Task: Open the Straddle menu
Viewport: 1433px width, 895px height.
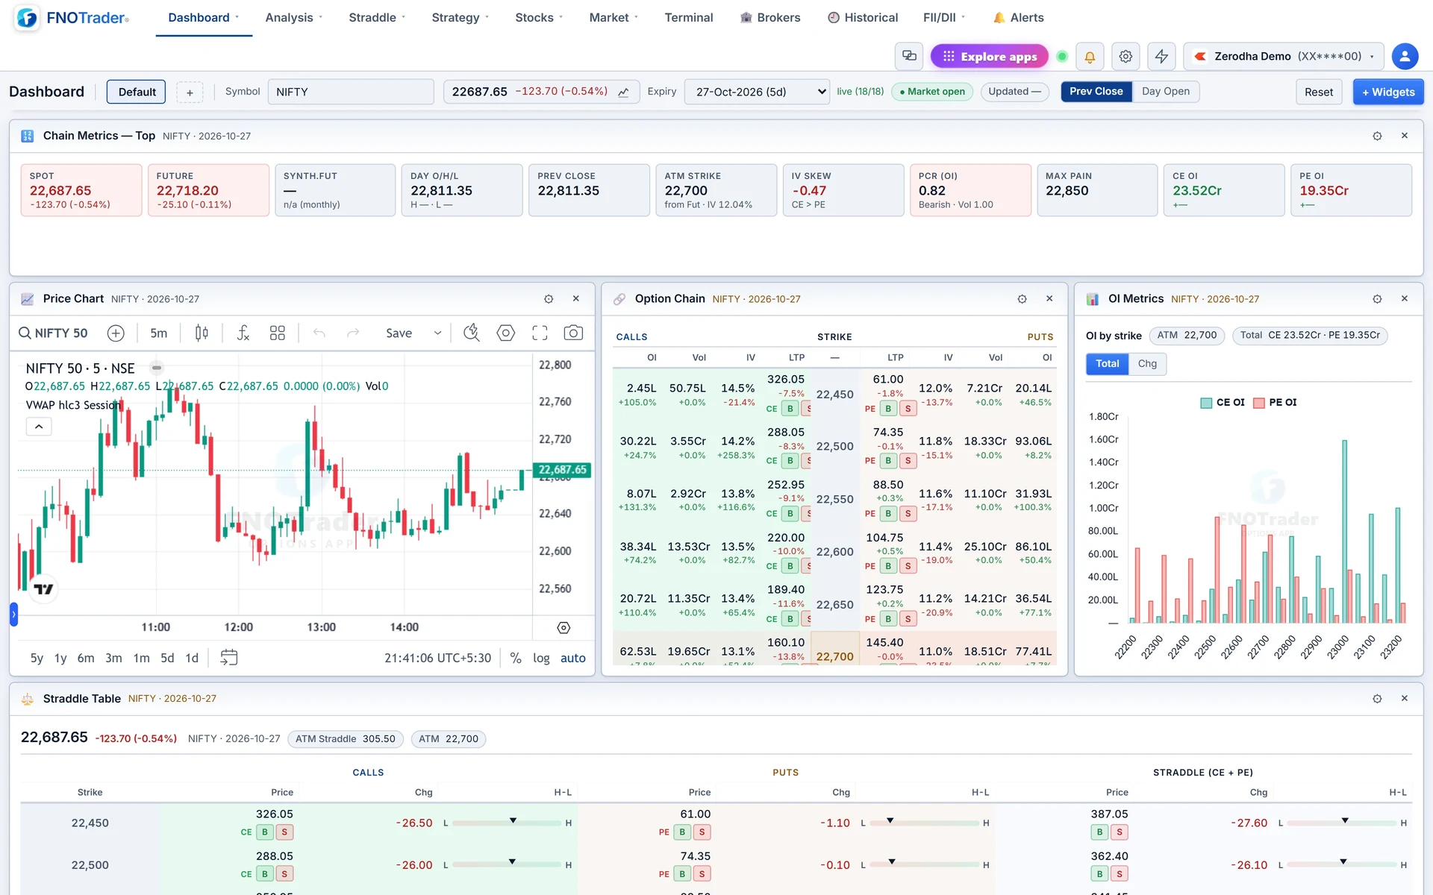Action: pyautogui.click(x=377, y=18)
